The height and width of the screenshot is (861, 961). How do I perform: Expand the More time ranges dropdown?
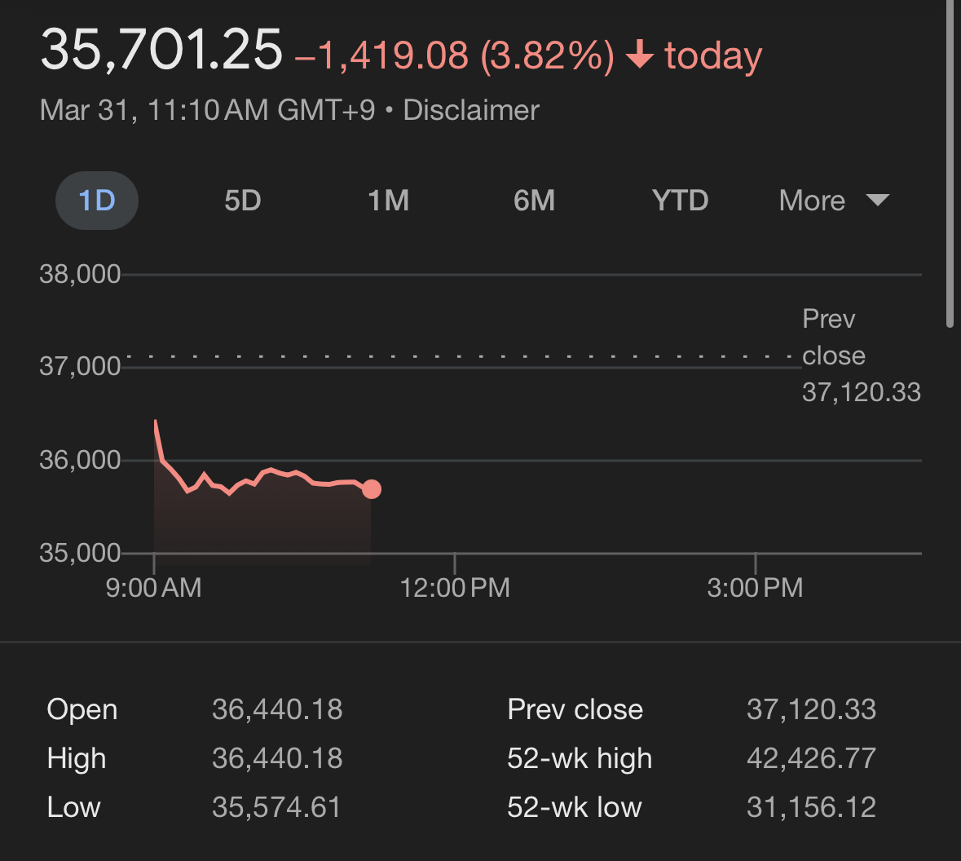pyautogui.click(x=833, y=201)
